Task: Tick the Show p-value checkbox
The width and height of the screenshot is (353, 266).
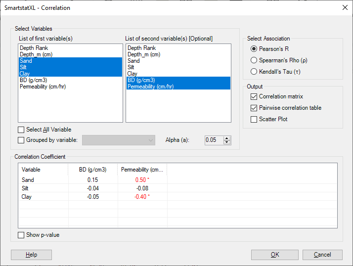Action: [21, 235]
